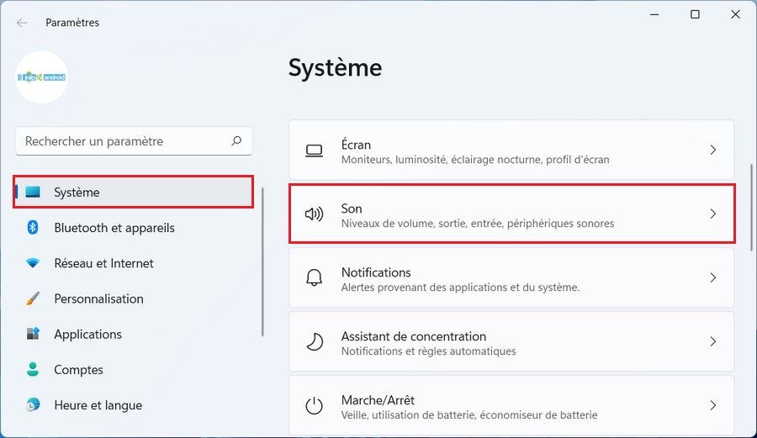757x438 pixels.
Task: Expand the Écran row chevron
Action: click(x=713, y=150)
